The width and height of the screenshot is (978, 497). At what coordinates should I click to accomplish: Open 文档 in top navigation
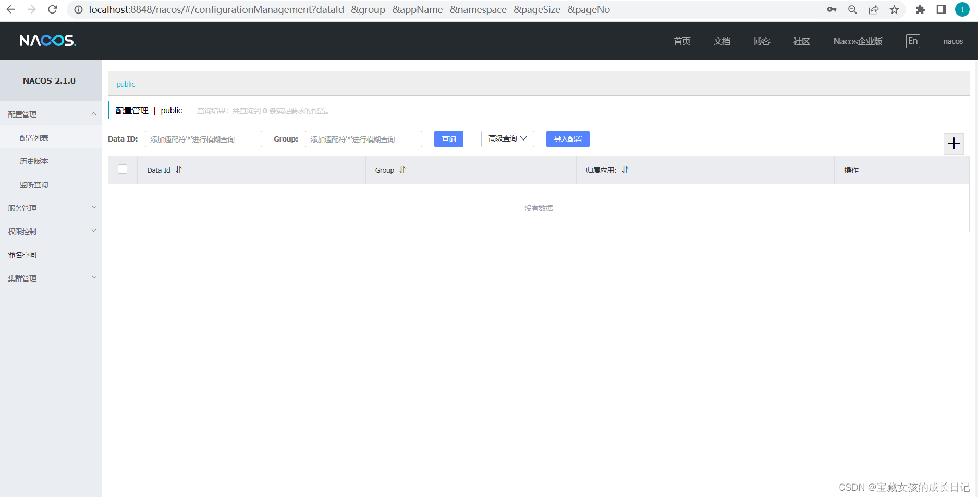722,41
